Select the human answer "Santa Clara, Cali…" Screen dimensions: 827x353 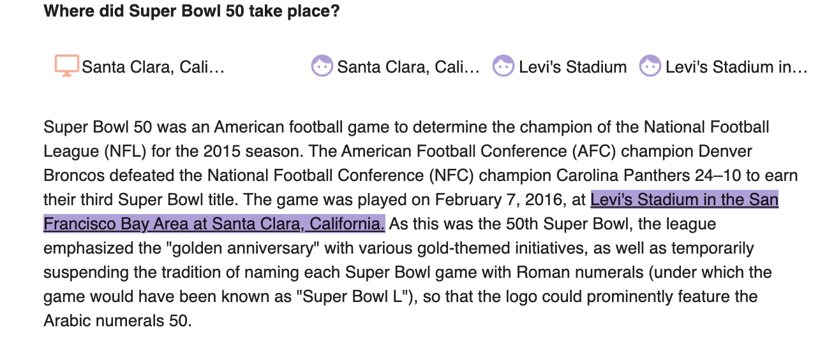pyautogui.click(x=408, y=67)
